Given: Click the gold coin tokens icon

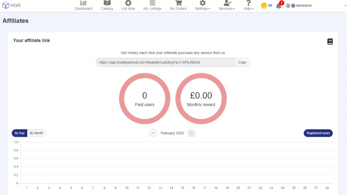Looking at the screenshot, I should (x=264, y=6).
